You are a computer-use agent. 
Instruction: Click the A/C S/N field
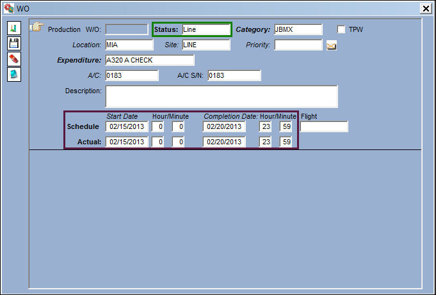[x=234, y=75]
